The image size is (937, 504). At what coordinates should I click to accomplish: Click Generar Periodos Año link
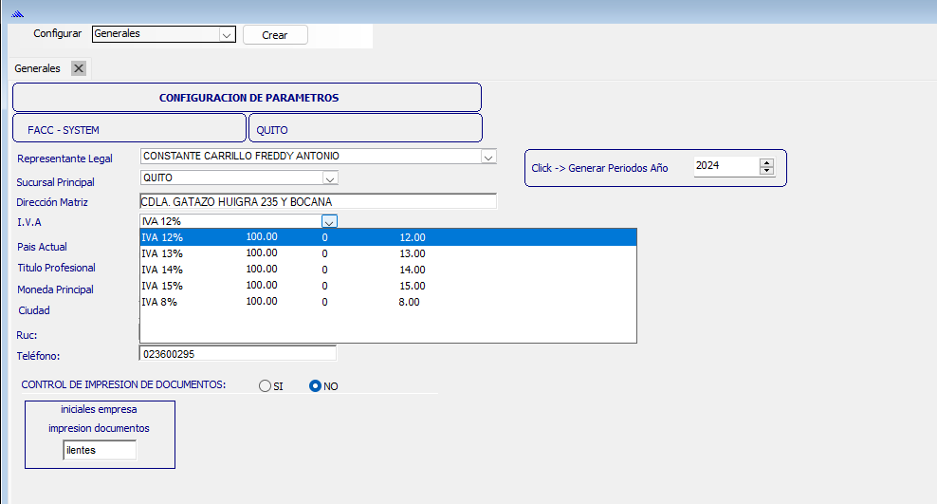(599, 168)
